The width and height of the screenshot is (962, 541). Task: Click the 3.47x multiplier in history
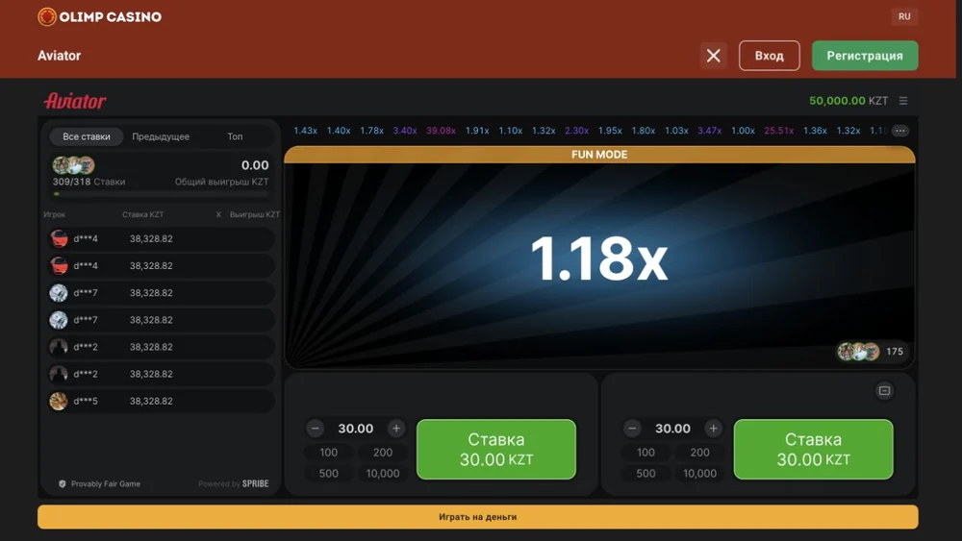click(709, 131)
